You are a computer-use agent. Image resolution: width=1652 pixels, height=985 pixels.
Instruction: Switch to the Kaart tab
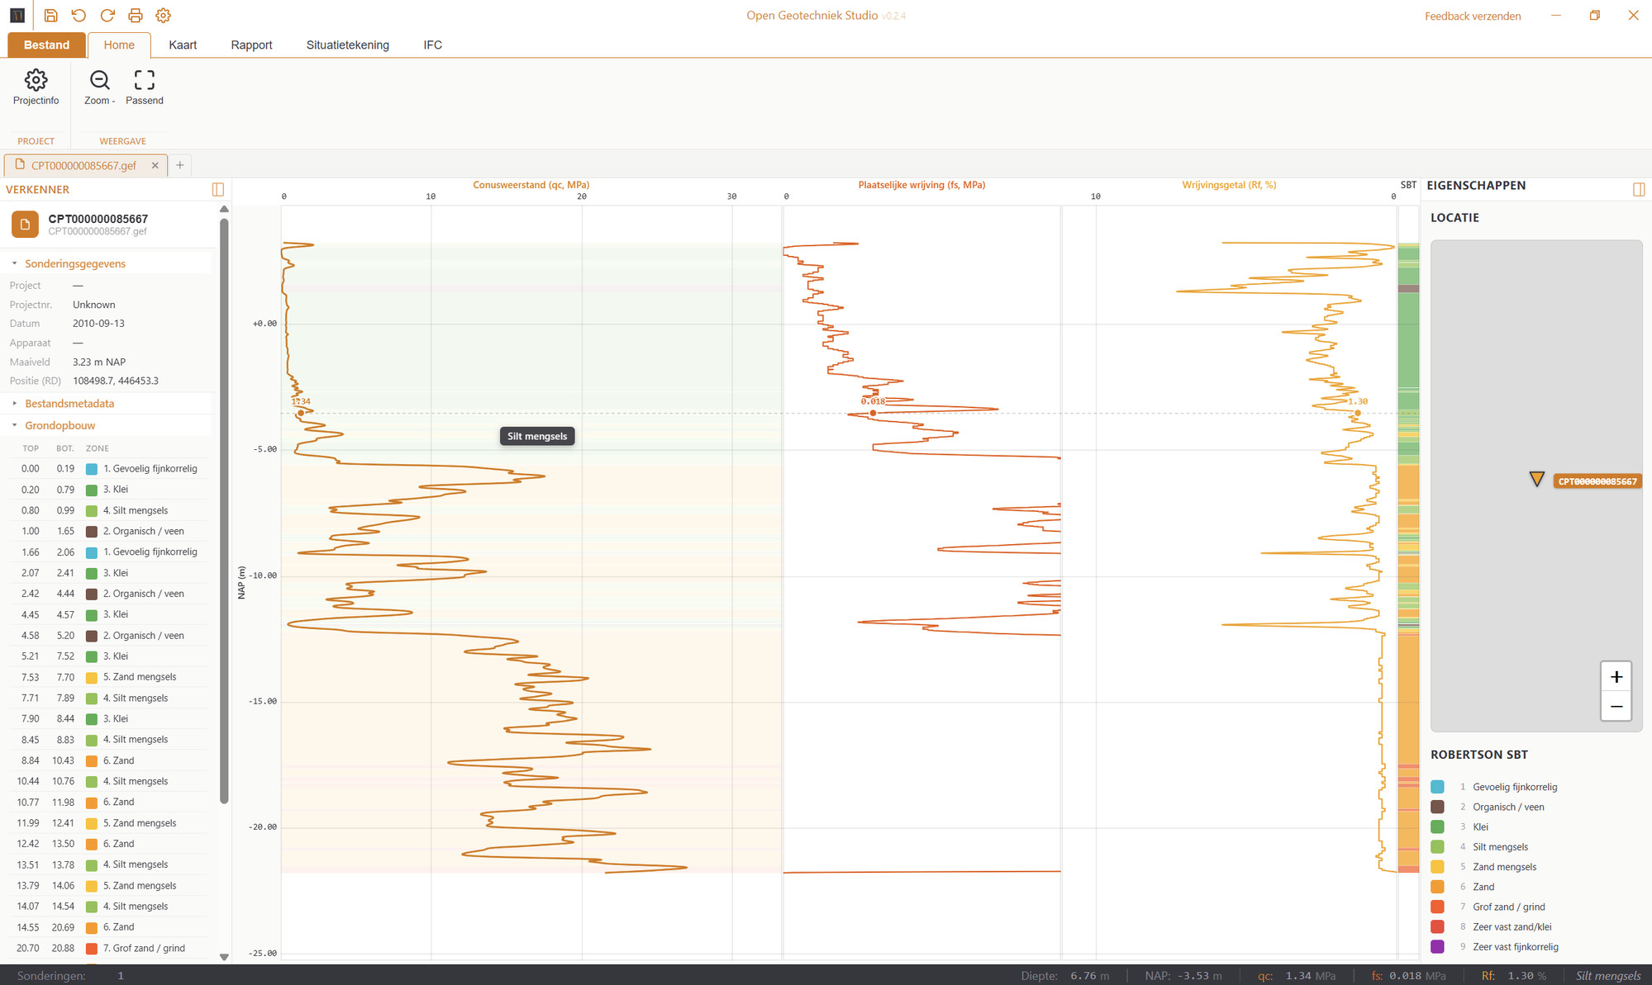click(183, 45)
